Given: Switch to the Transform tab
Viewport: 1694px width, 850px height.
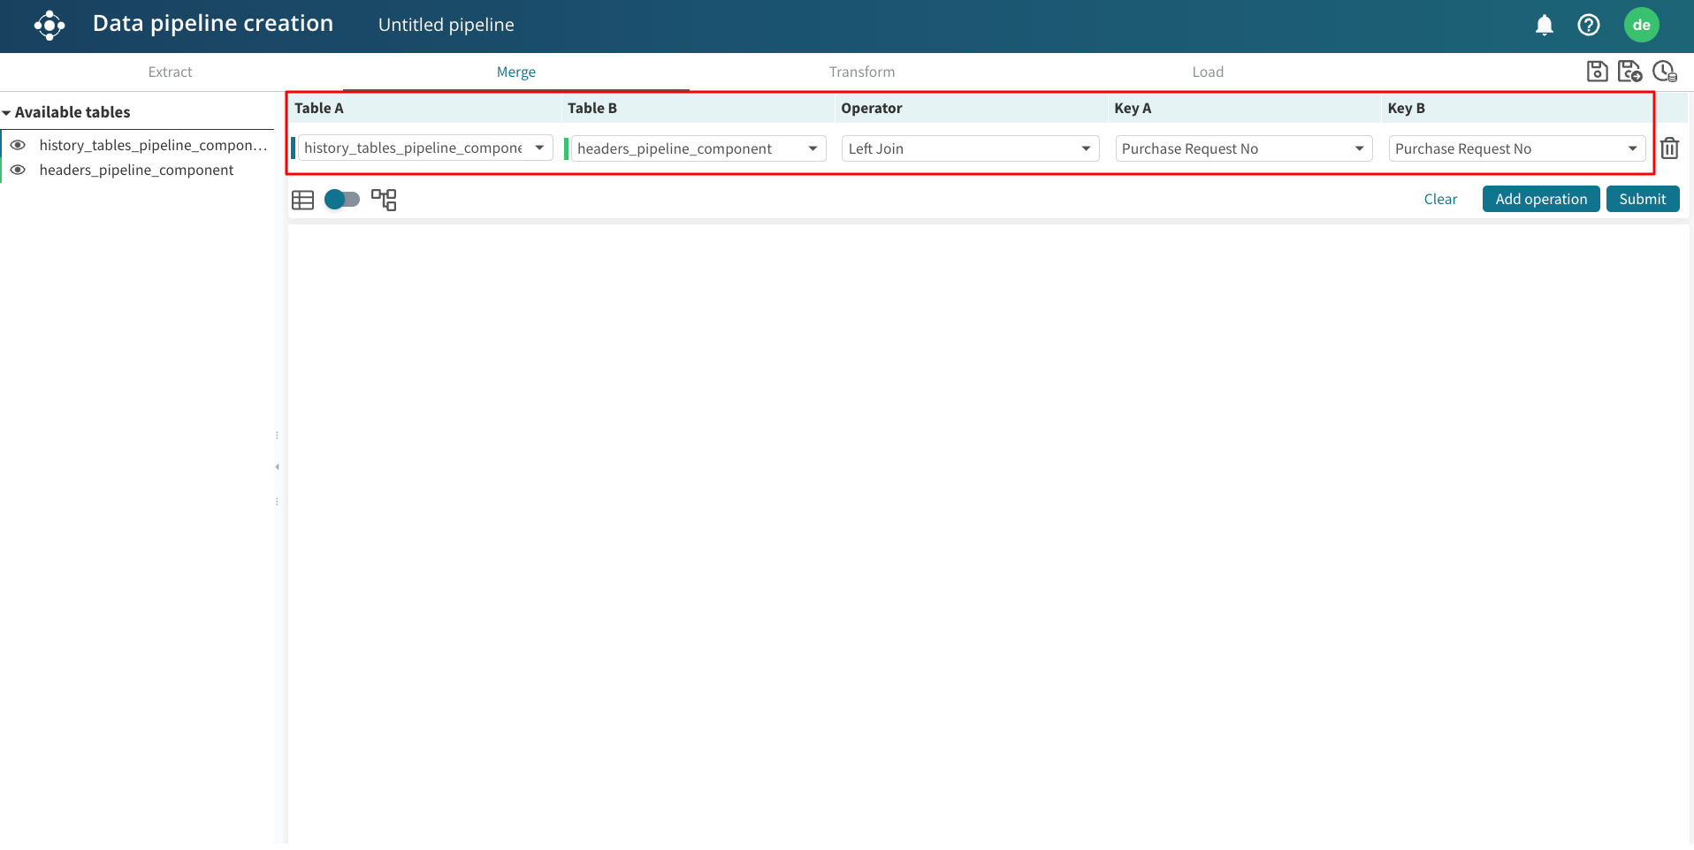Looking at the screenshot, I should (x=861, y=72).
